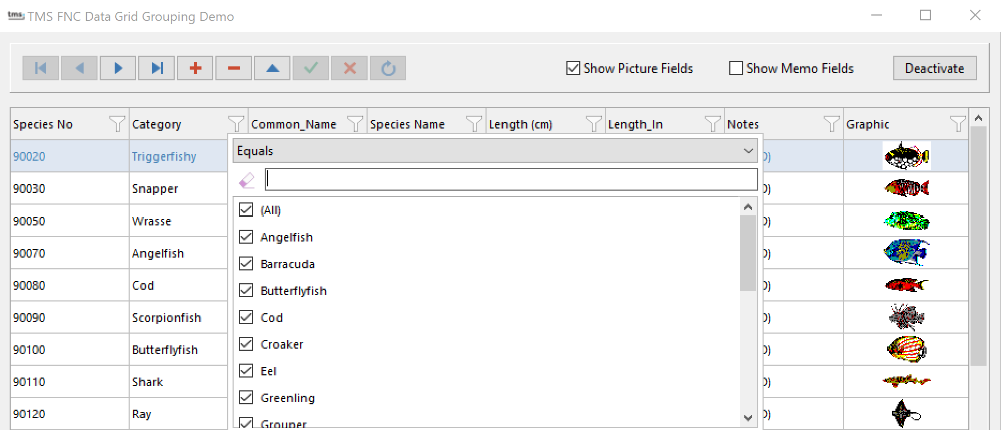Screen dimensions: 1001x430
Task: Click the Triggerfish picture thumbnail
Action: tap(906, 156)
